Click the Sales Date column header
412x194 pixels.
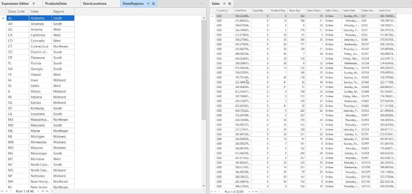click(351, 10)
